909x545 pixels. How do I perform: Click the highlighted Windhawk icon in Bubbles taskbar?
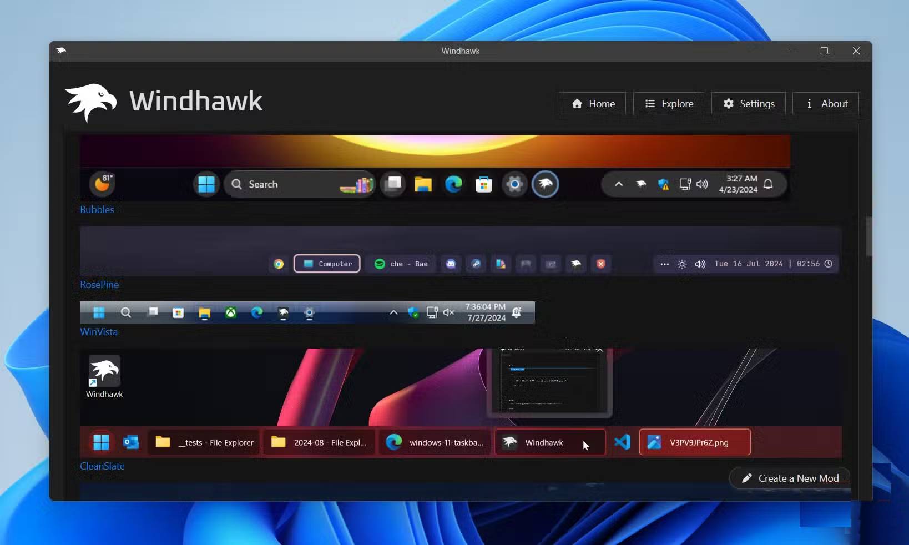(x=546, y=184)
